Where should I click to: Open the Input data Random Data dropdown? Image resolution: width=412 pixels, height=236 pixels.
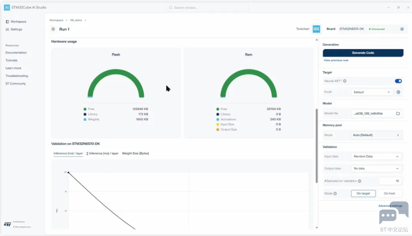coord(376,156)
